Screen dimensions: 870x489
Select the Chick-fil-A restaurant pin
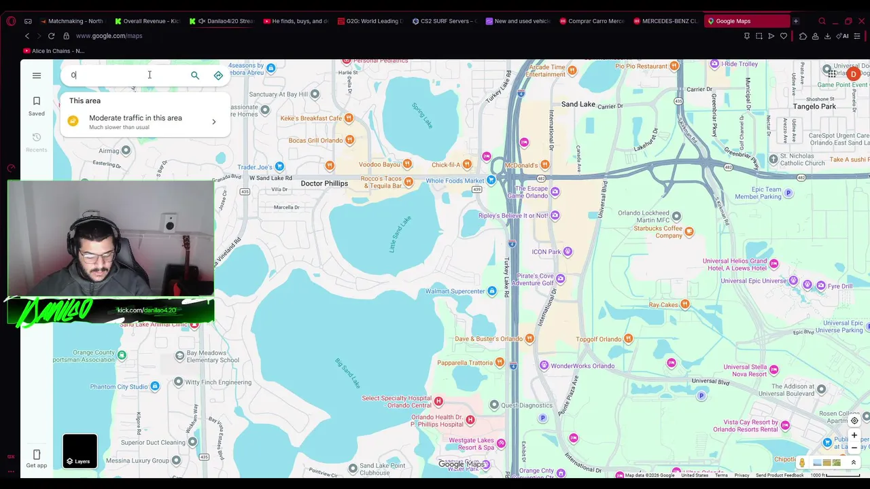point(467,164)
